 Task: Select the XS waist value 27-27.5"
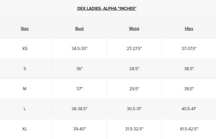pyautogui.click(x=134, y=49)
